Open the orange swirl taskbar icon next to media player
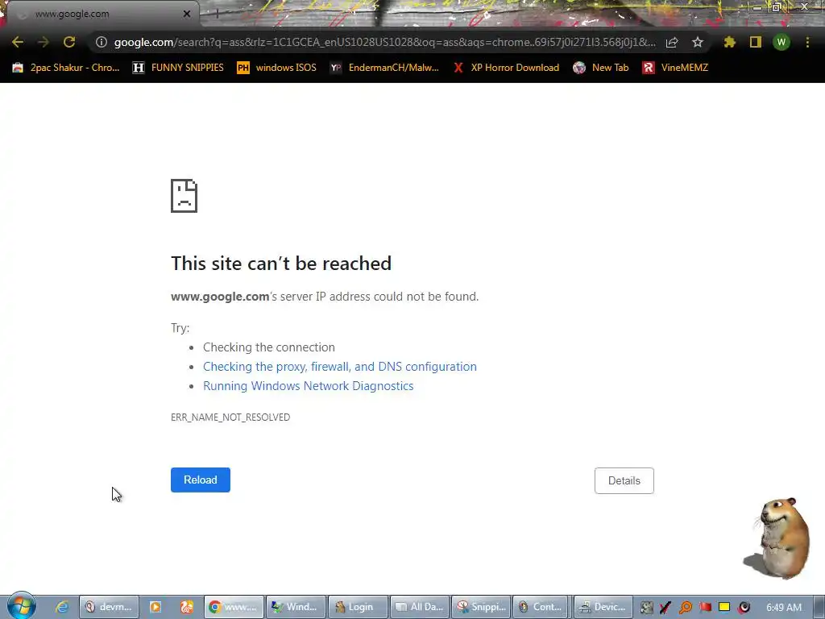Image resolution: width=825 pixels, height=619 pixels. [x=186, y=607]
